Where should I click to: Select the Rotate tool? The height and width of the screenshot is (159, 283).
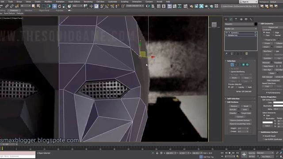(59, 6)
